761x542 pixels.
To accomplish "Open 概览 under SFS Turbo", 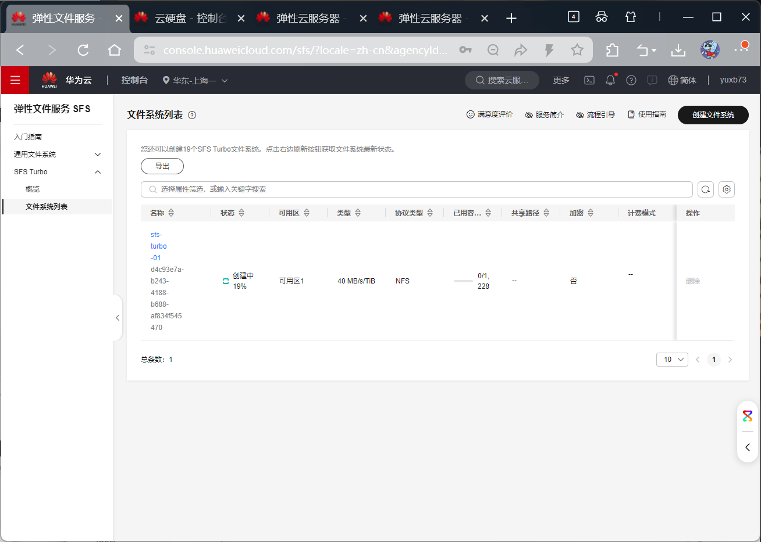I will 33,189.
